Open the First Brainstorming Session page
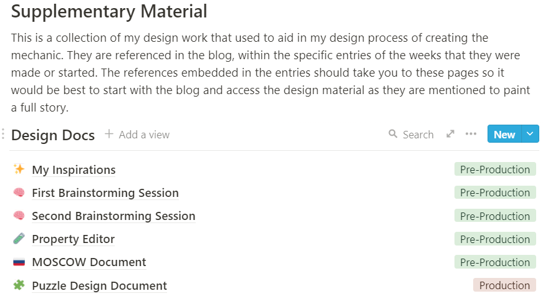 coord(105,193)
